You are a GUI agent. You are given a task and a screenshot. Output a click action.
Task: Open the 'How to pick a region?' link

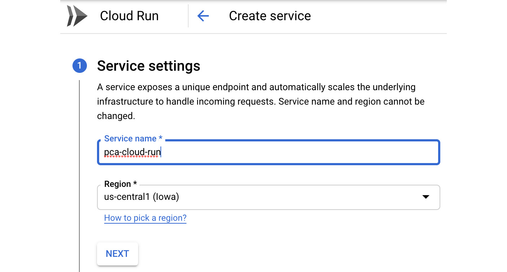tap(145, 218)
